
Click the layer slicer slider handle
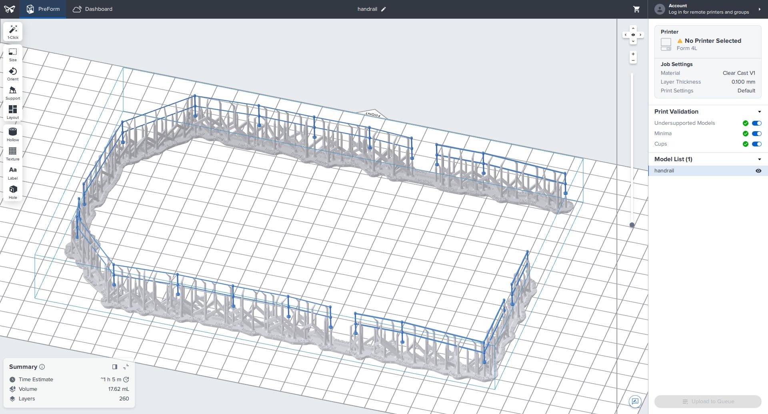632,225
